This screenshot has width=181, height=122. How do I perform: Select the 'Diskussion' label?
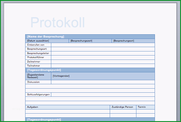point(33,82)
